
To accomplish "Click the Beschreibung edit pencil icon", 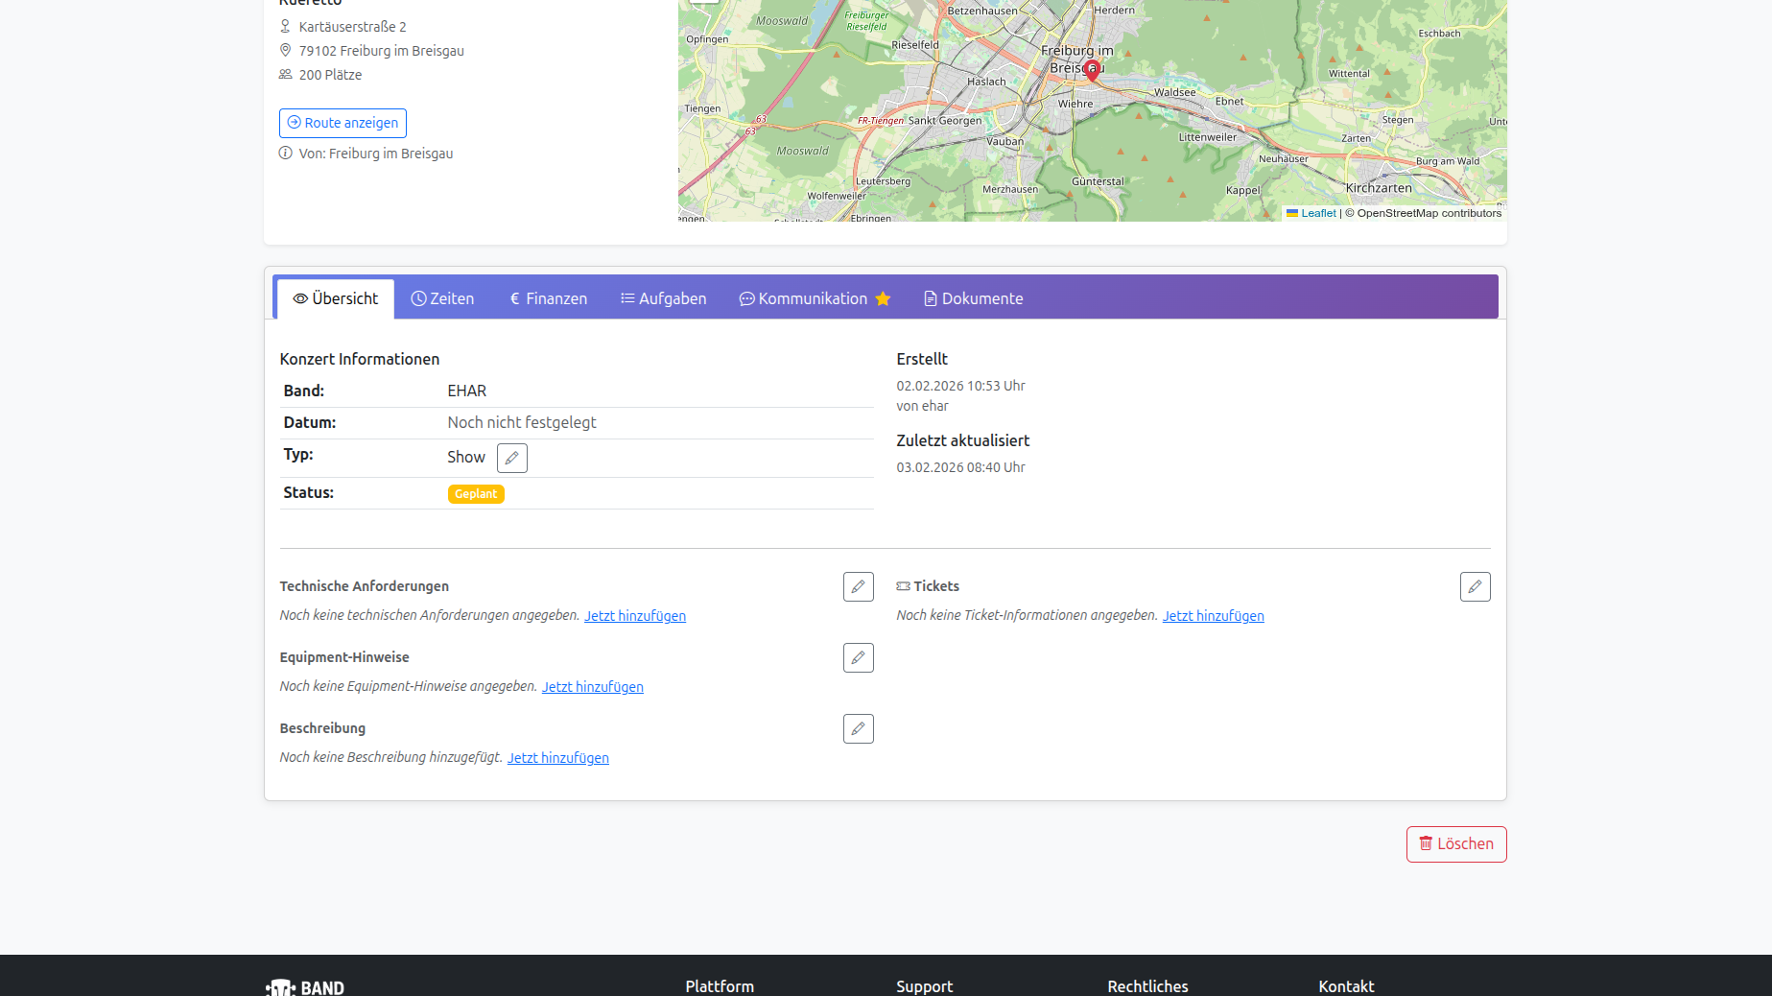I will coord(858,728).
